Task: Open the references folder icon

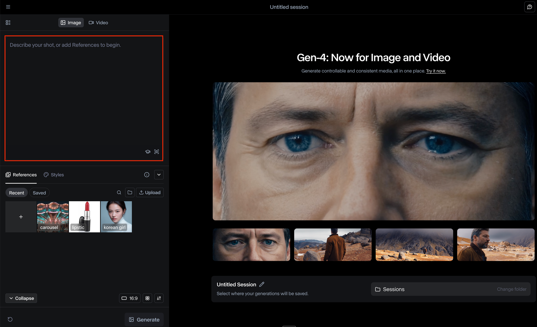Action: 130,192
